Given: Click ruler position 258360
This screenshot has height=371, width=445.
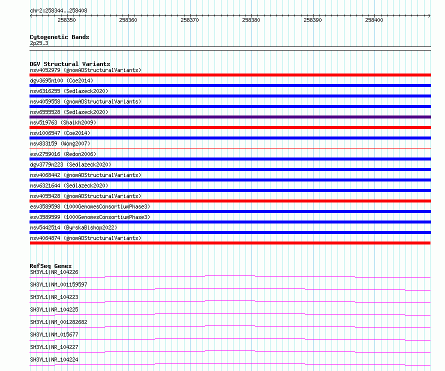Looking at the screenshot, I should tap(128, 20).
